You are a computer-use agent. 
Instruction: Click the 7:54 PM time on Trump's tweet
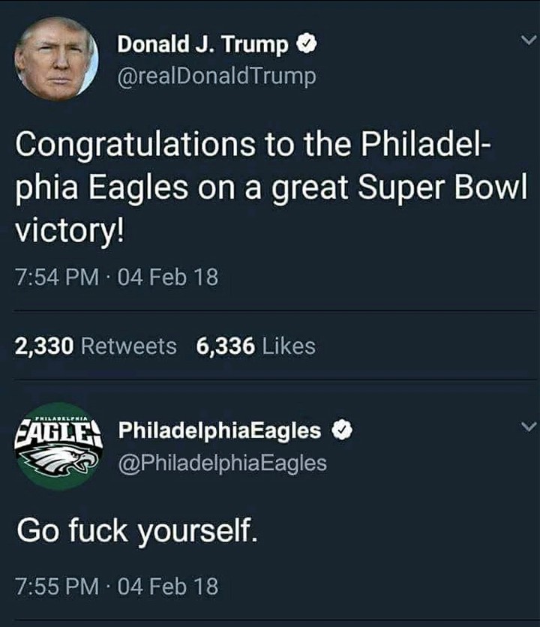57,277
